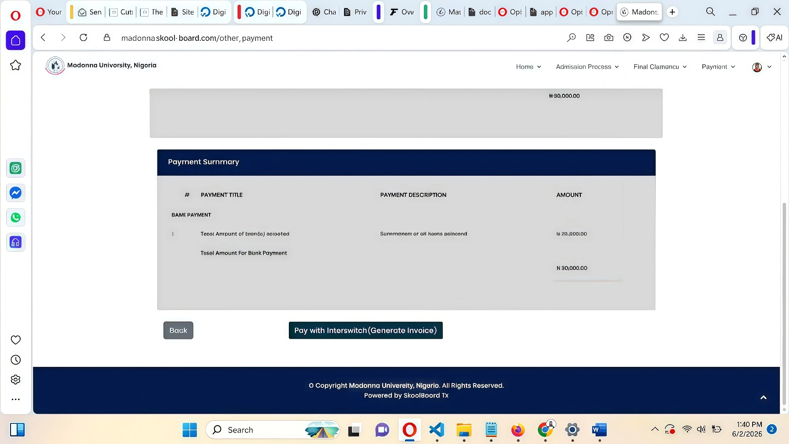Open easy setup lines icon

click(701, 38)
